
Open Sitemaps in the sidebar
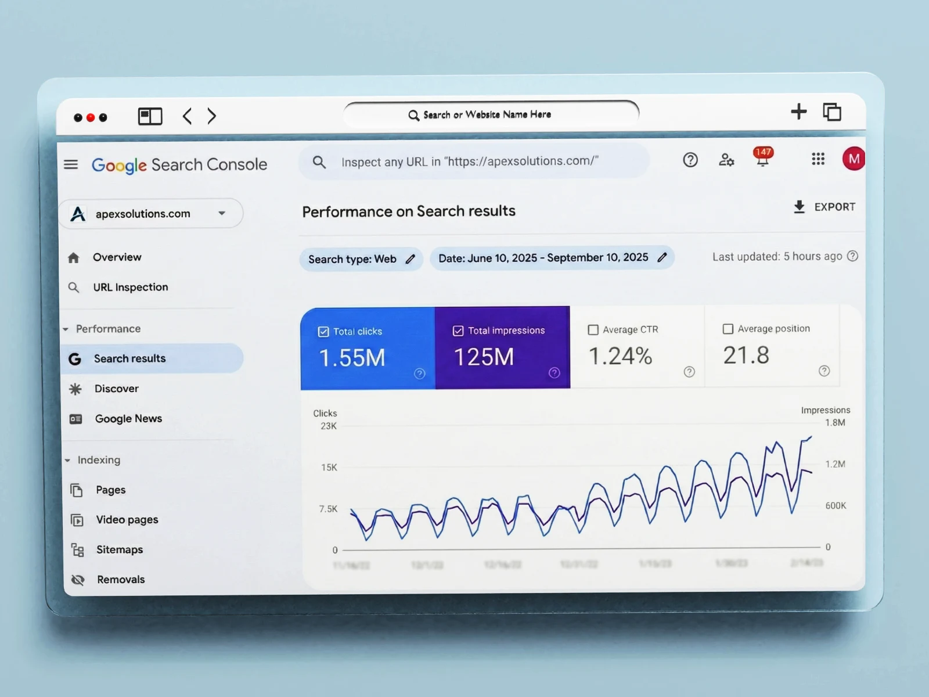click(119, 549)
